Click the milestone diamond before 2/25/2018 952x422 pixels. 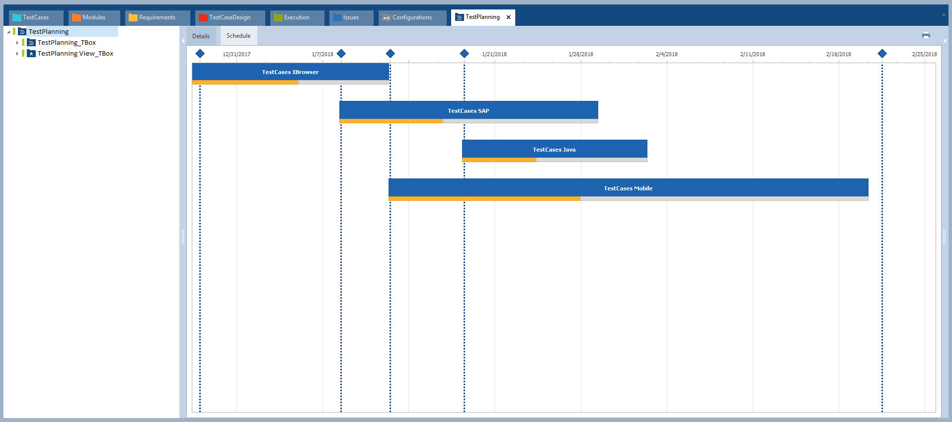point(882,54)
